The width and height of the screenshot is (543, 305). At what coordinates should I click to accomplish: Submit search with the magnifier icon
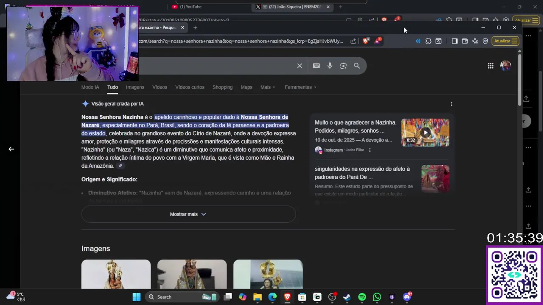[357, 66]
